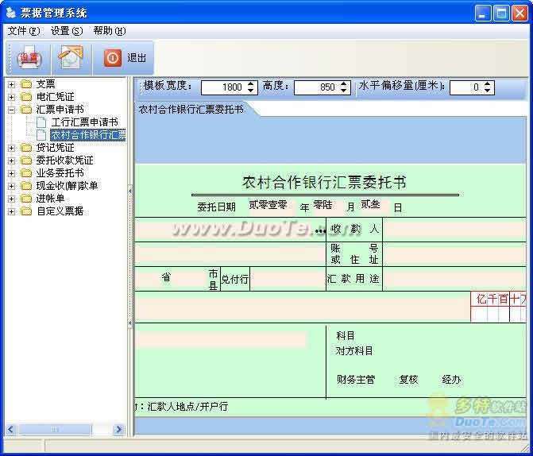Click the print setup printer icon
The image size is (533, 456).
tap(29, 58)
